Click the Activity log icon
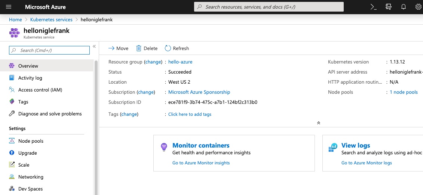This screenshot has height=195, width=423. pyautogui.click(x=12, y=78)
